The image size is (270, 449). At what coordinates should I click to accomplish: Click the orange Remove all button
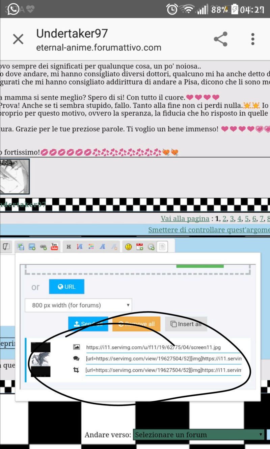136,324
